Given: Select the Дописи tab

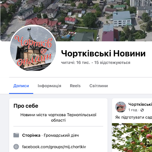Looking at the screenshot, I should click(21, 86).
